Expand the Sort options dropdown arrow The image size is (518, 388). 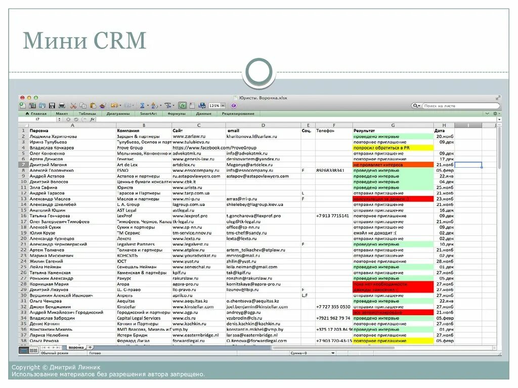(x=160, y=106)
